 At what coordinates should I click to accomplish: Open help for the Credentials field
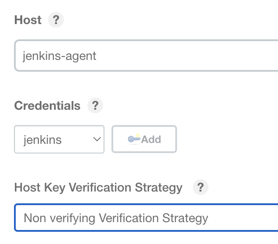95,106
